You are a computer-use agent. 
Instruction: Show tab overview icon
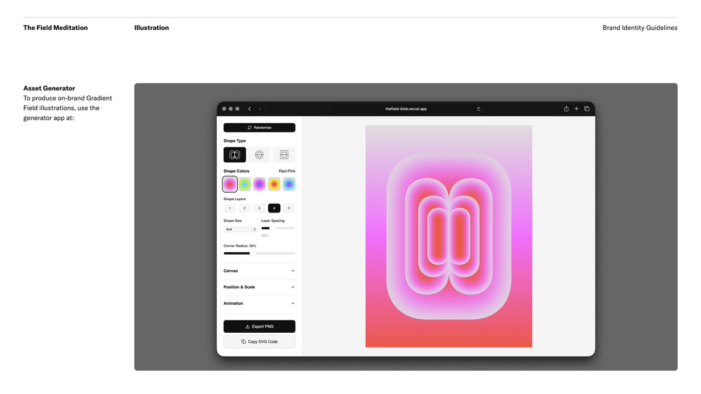[587, 109]
